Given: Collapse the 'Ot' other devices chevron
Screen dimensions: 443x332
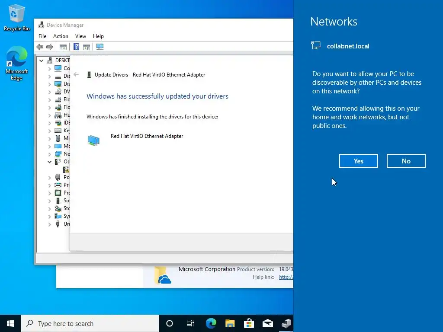Looking at the screenshot, I should click(x=49, y=162).
